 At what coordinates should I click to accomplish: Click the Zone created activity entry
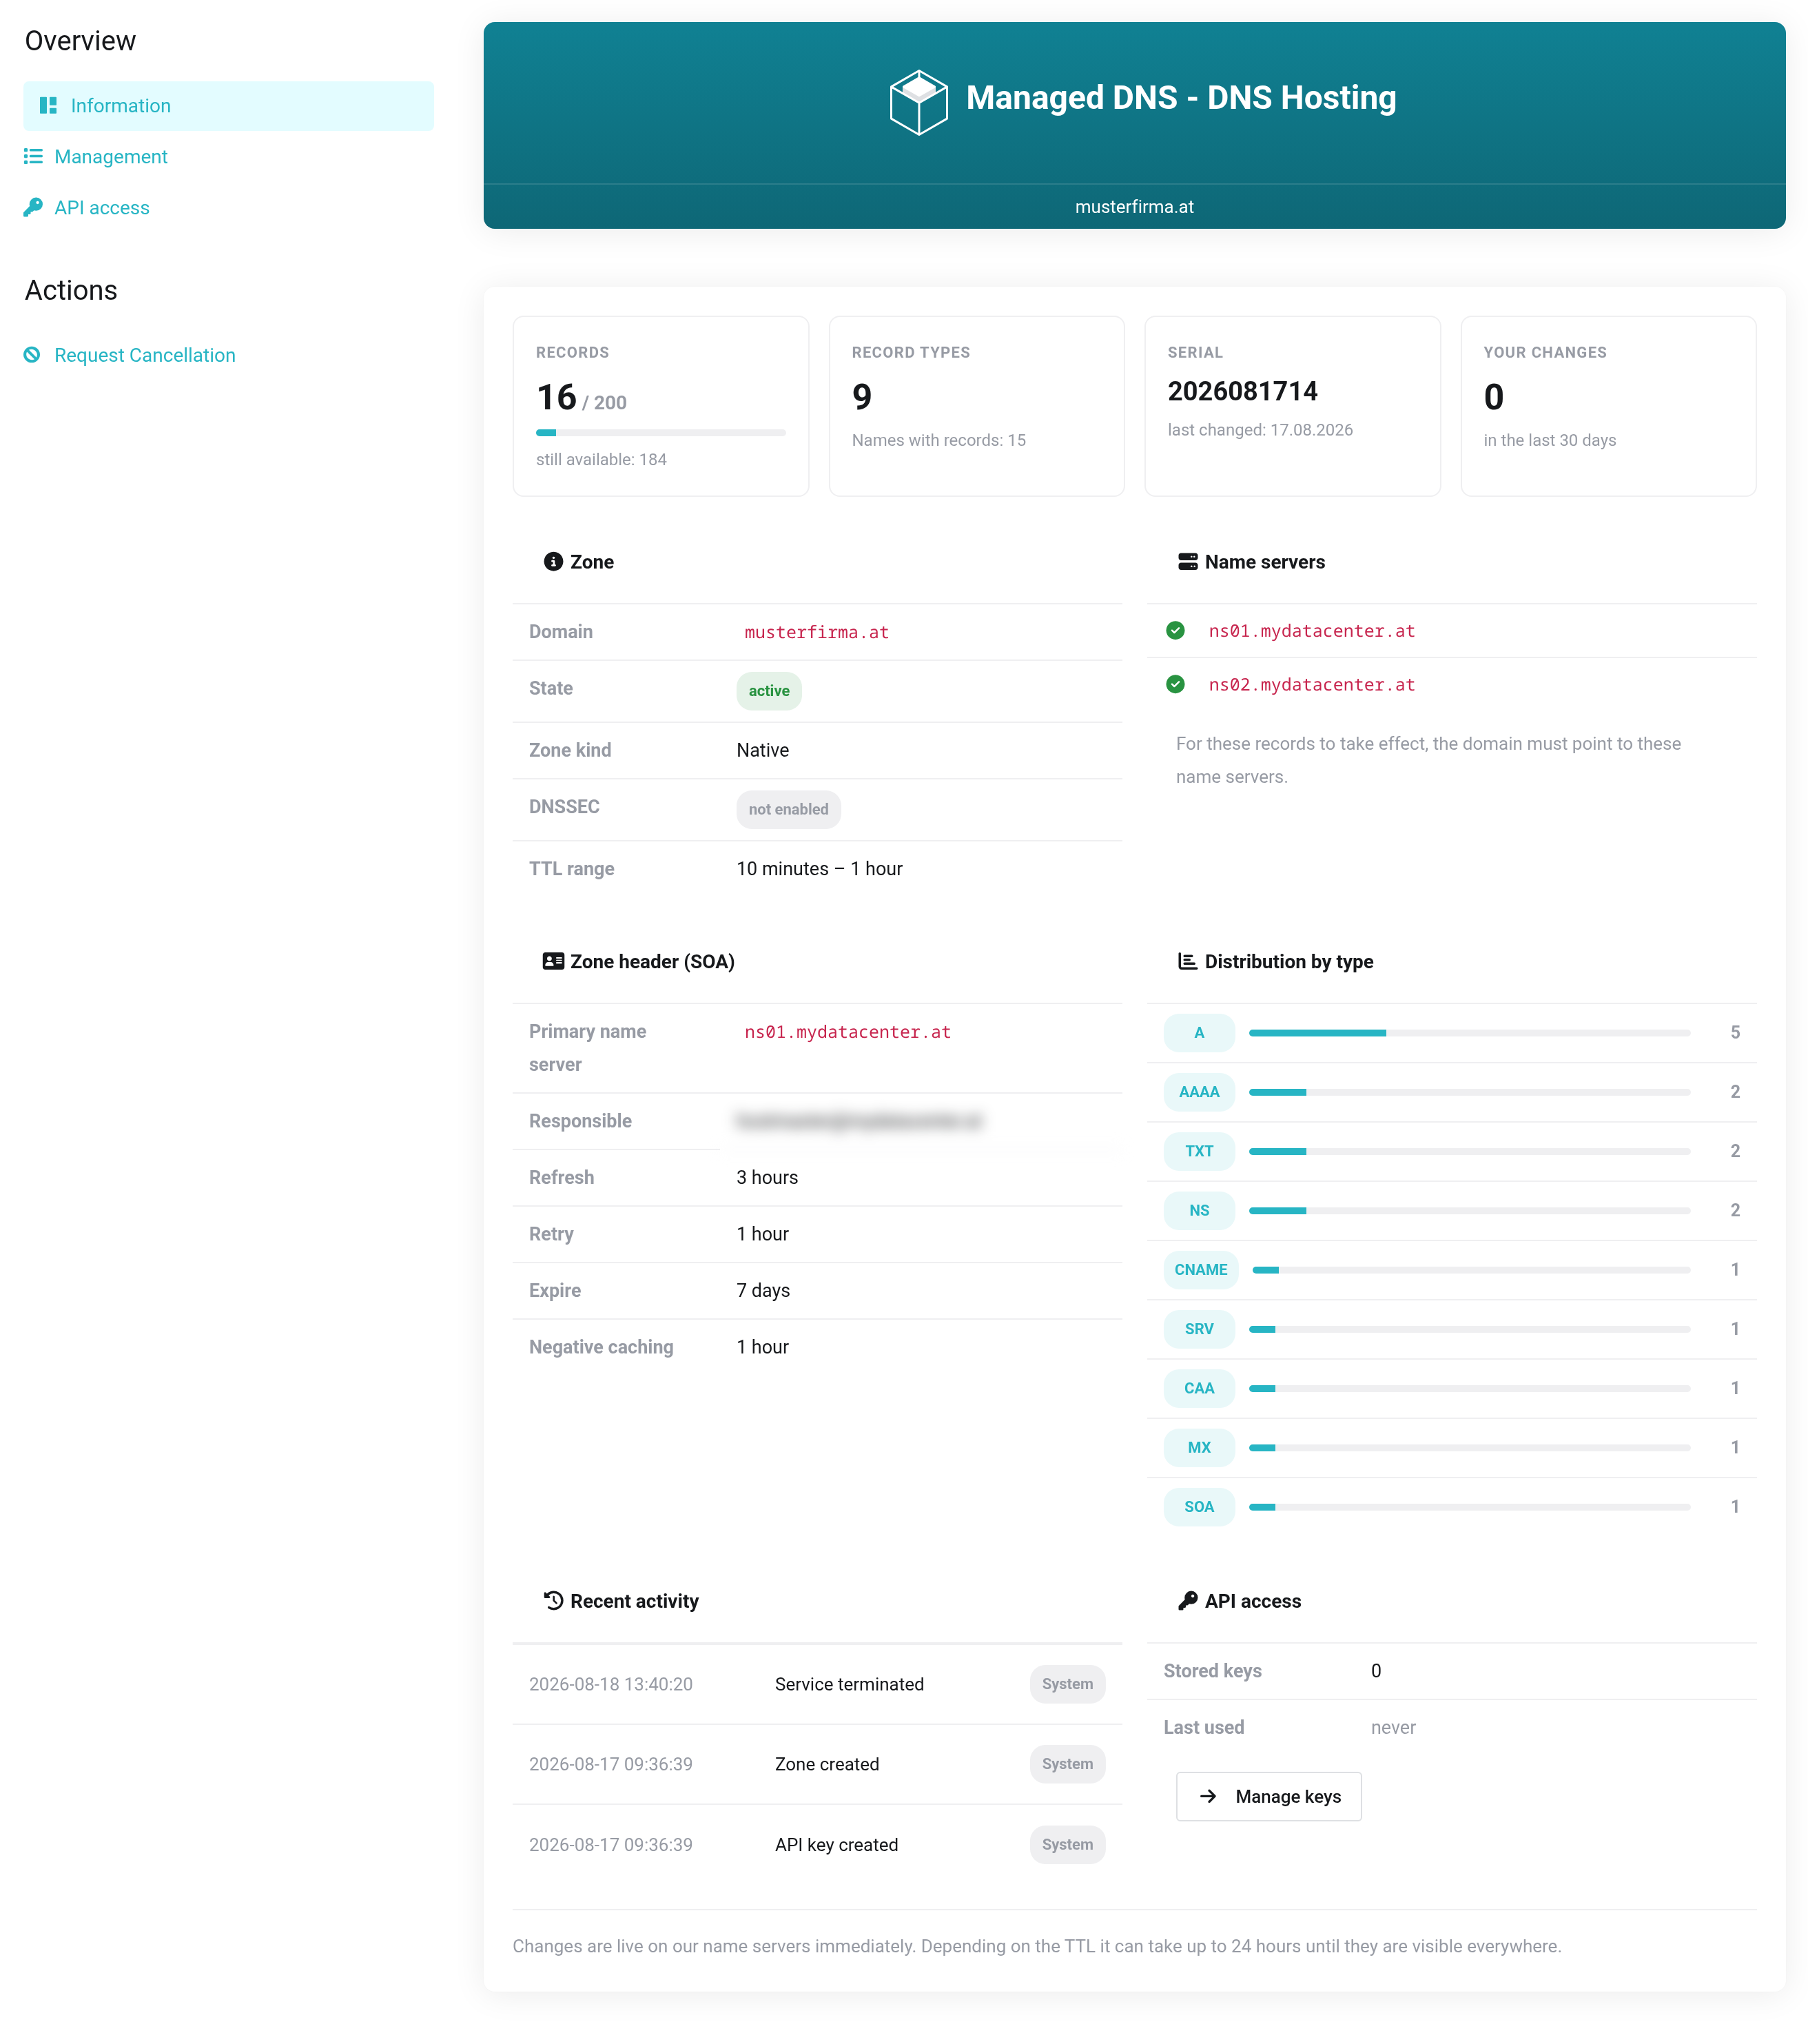click(x=817, y=1765)
